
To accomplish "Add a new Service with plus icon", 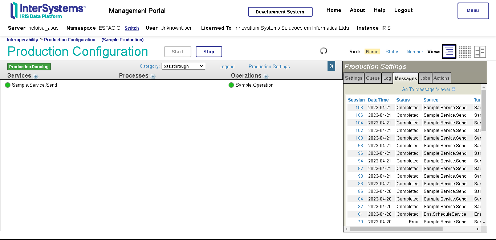I will point(36,76).
